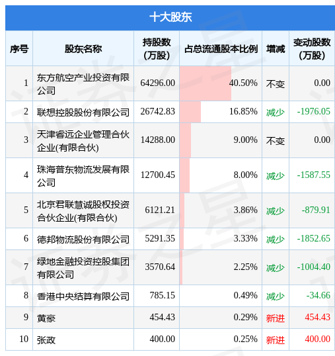The height and width of the screenshot is (356, 335).
Task: Click the red 新进 label for 黄豪
Action: click(x=276, y=318)
